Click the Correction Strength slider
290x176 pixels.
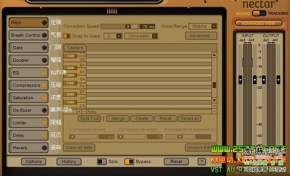tap(131, 136)
